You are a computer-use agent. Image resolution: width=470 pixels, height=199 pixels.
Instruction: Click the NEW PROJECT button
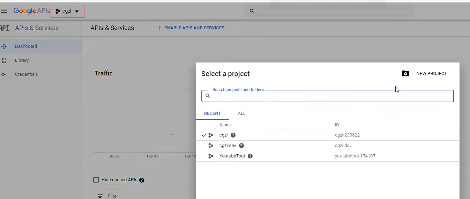431,74
